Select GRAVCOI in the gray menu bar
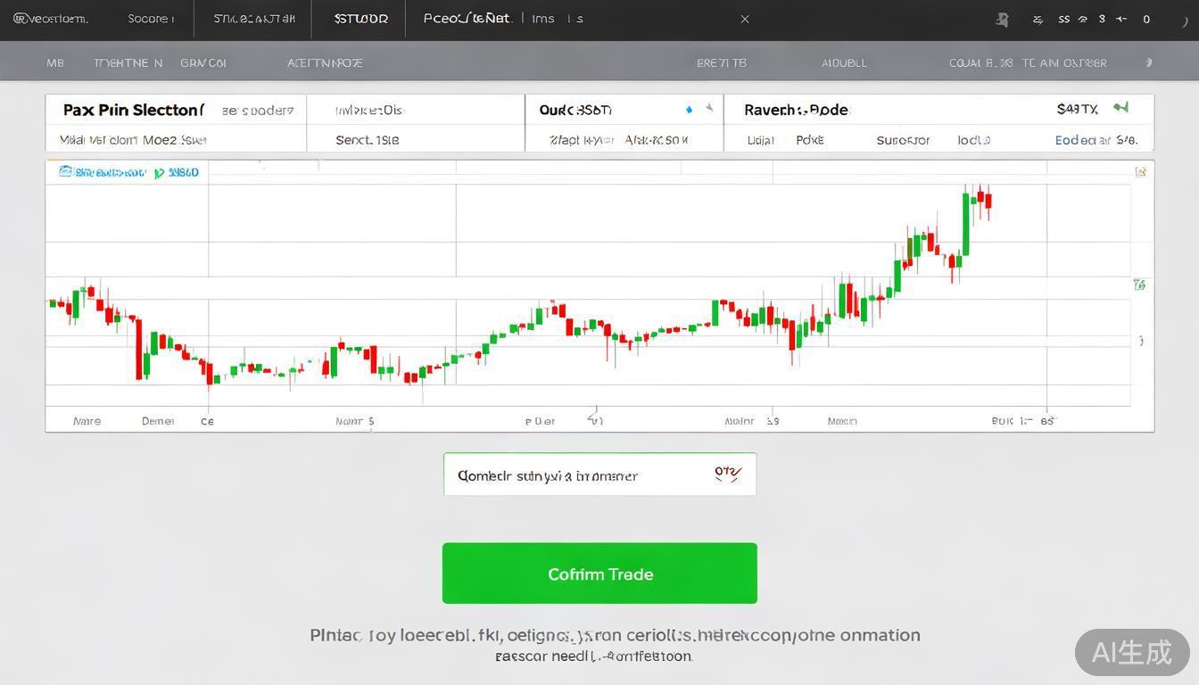Screen dimensions: 1199x685 coord(203,63)
